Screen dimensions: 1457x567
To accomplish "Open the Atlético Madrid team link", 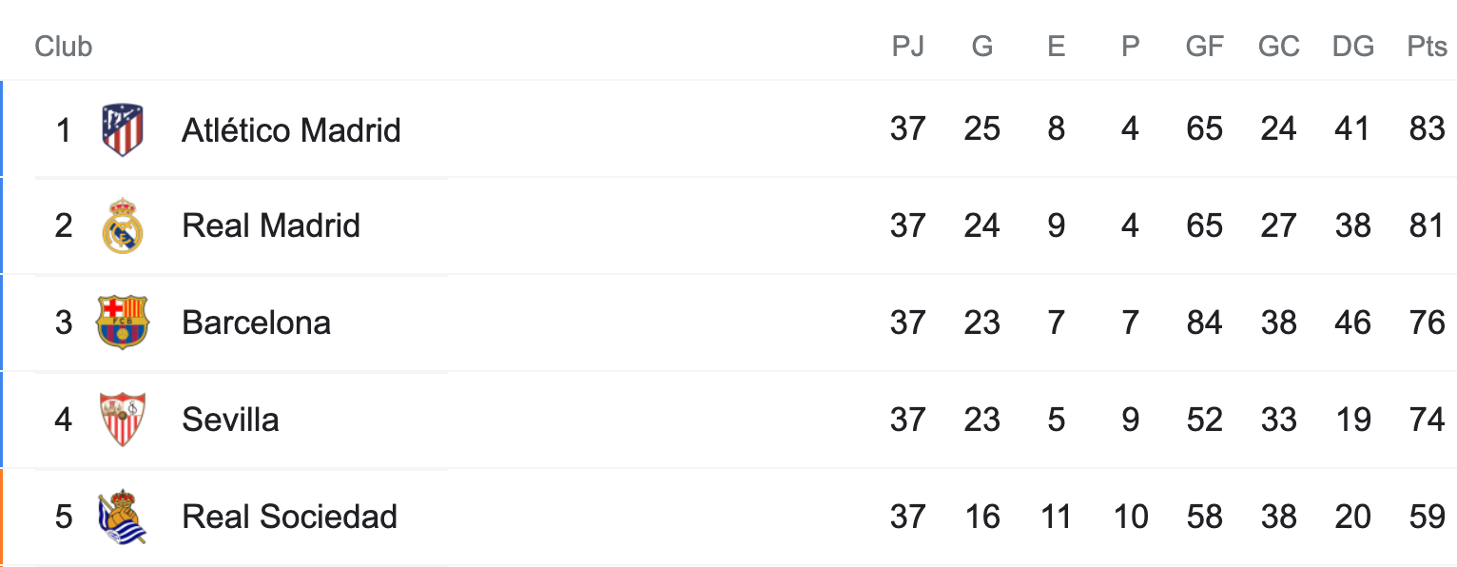I will pos(291,129).
